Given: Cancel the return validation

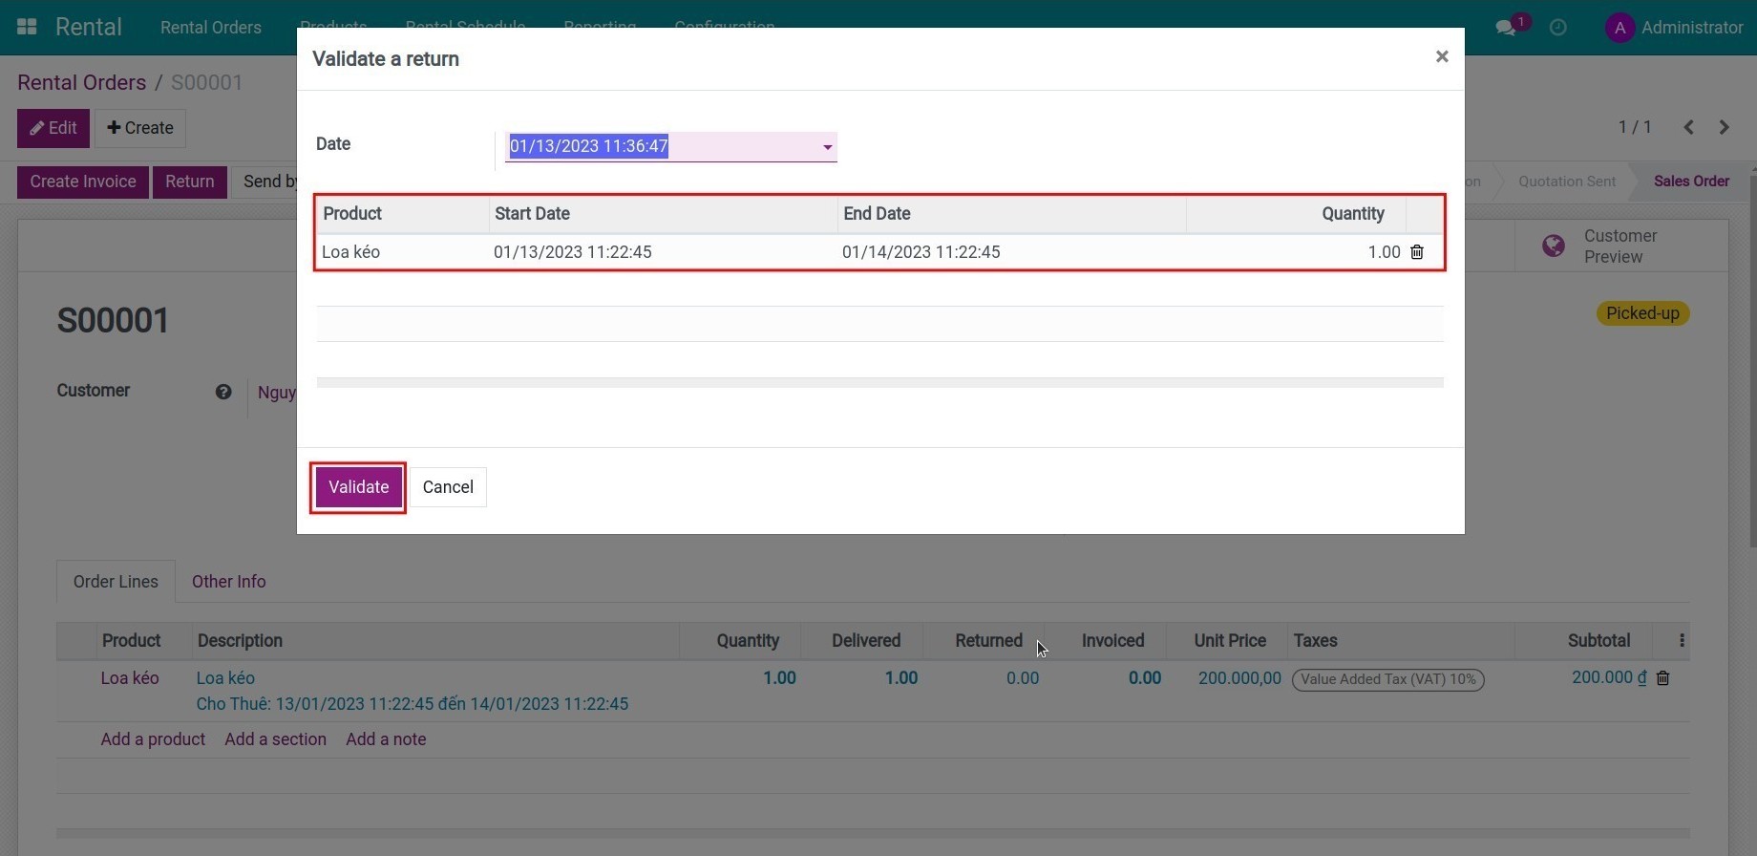Looking at the screenshot, I should coord(447,487).
